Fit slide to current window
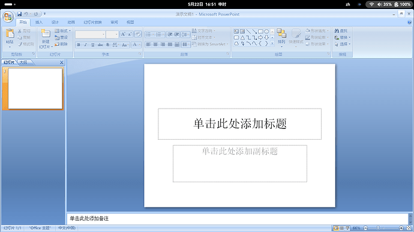The width and height of the screenshot is (414, 232). click(x=409, y=228)
